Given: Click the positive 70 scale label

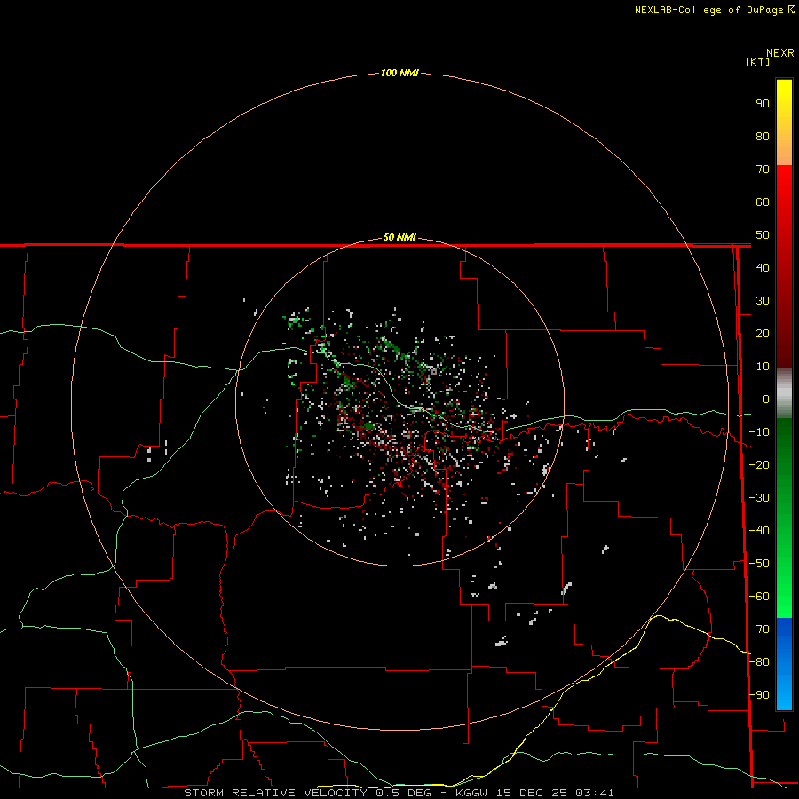Looking at the screenshot, I should click(x=763, y=170).
